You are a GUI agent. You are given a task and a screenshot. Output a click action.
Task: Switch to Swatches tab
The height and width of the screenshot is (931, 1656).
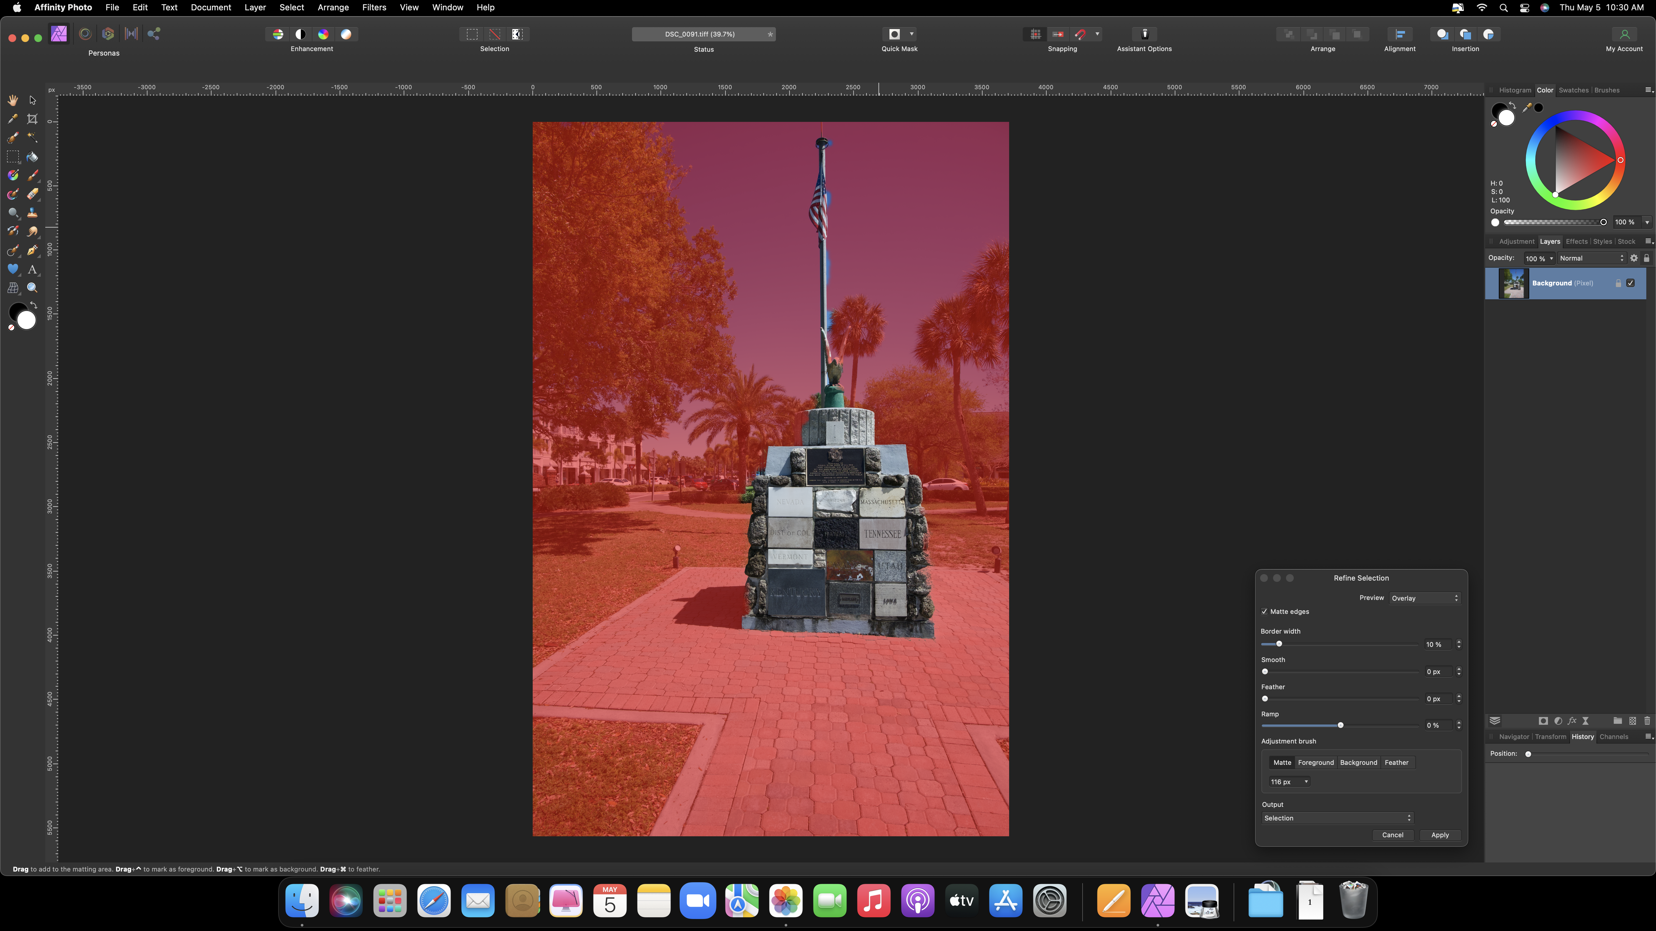(1573, 90)
